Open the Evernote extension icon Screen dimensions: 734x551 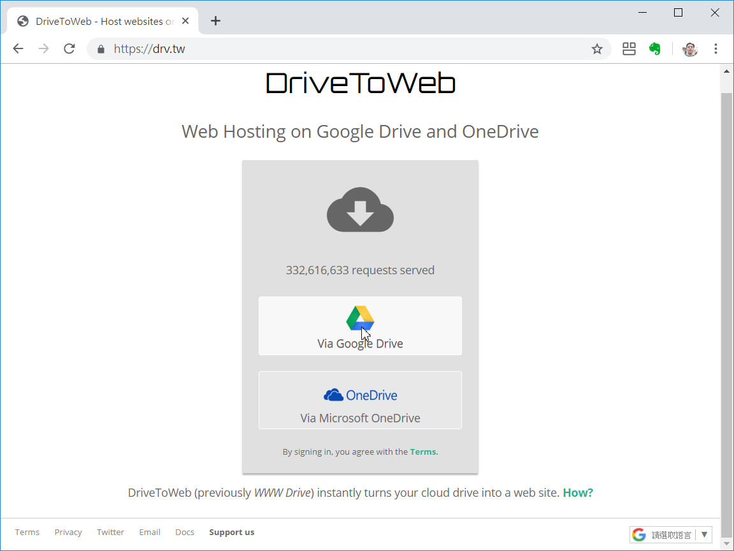tap(655, 48)
